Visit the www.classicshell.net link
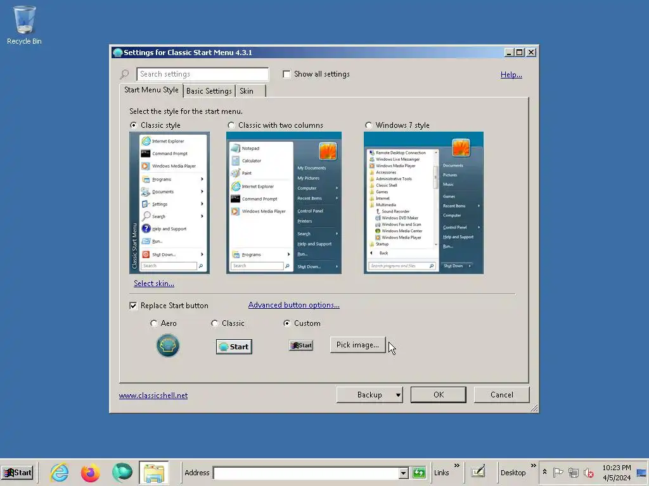Viewport: 649px width, 486px height. pos(153,396)
